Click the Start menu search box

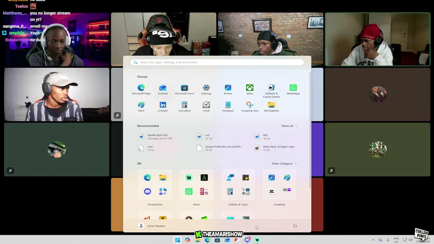[x=217, y=62]
